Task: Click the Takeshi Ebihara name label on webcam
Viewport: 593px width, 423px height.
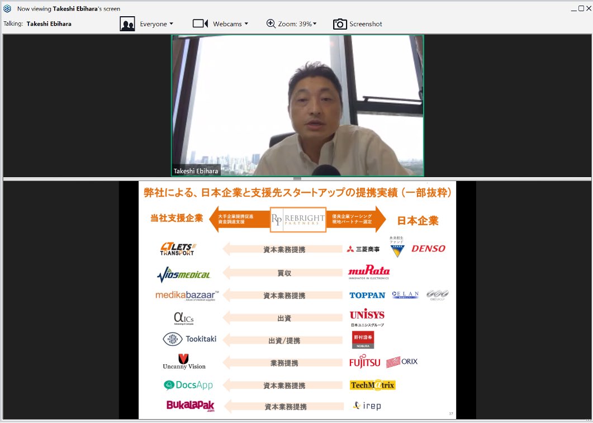Action: [196, 171]
